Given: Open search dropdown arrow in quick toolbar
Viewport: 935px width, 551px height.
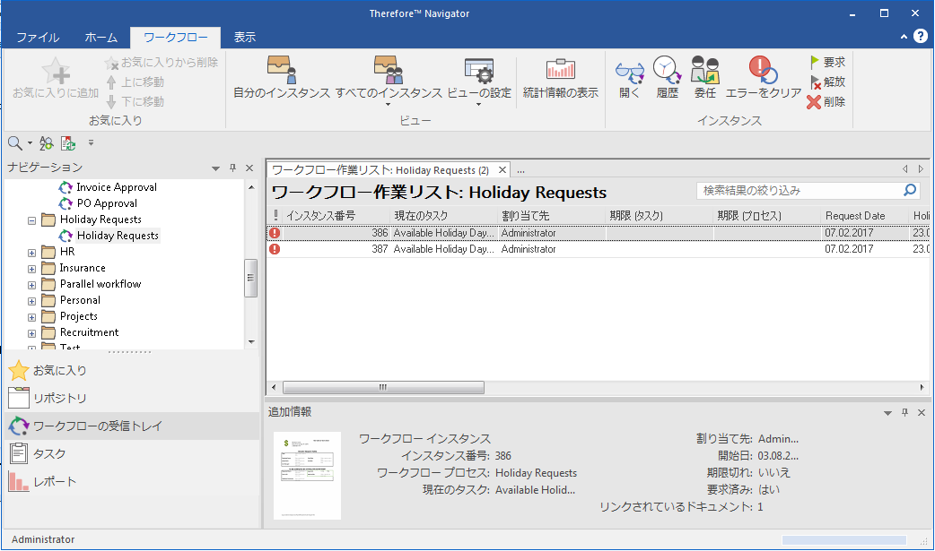Looking at the screenshot, I should coord(30,143).
